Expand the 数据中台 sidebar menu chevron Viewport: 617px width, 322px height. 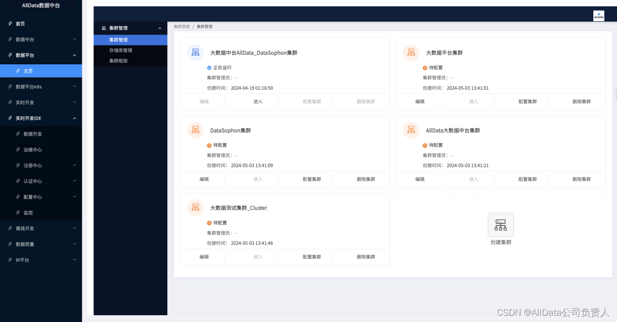click(74, 40)
